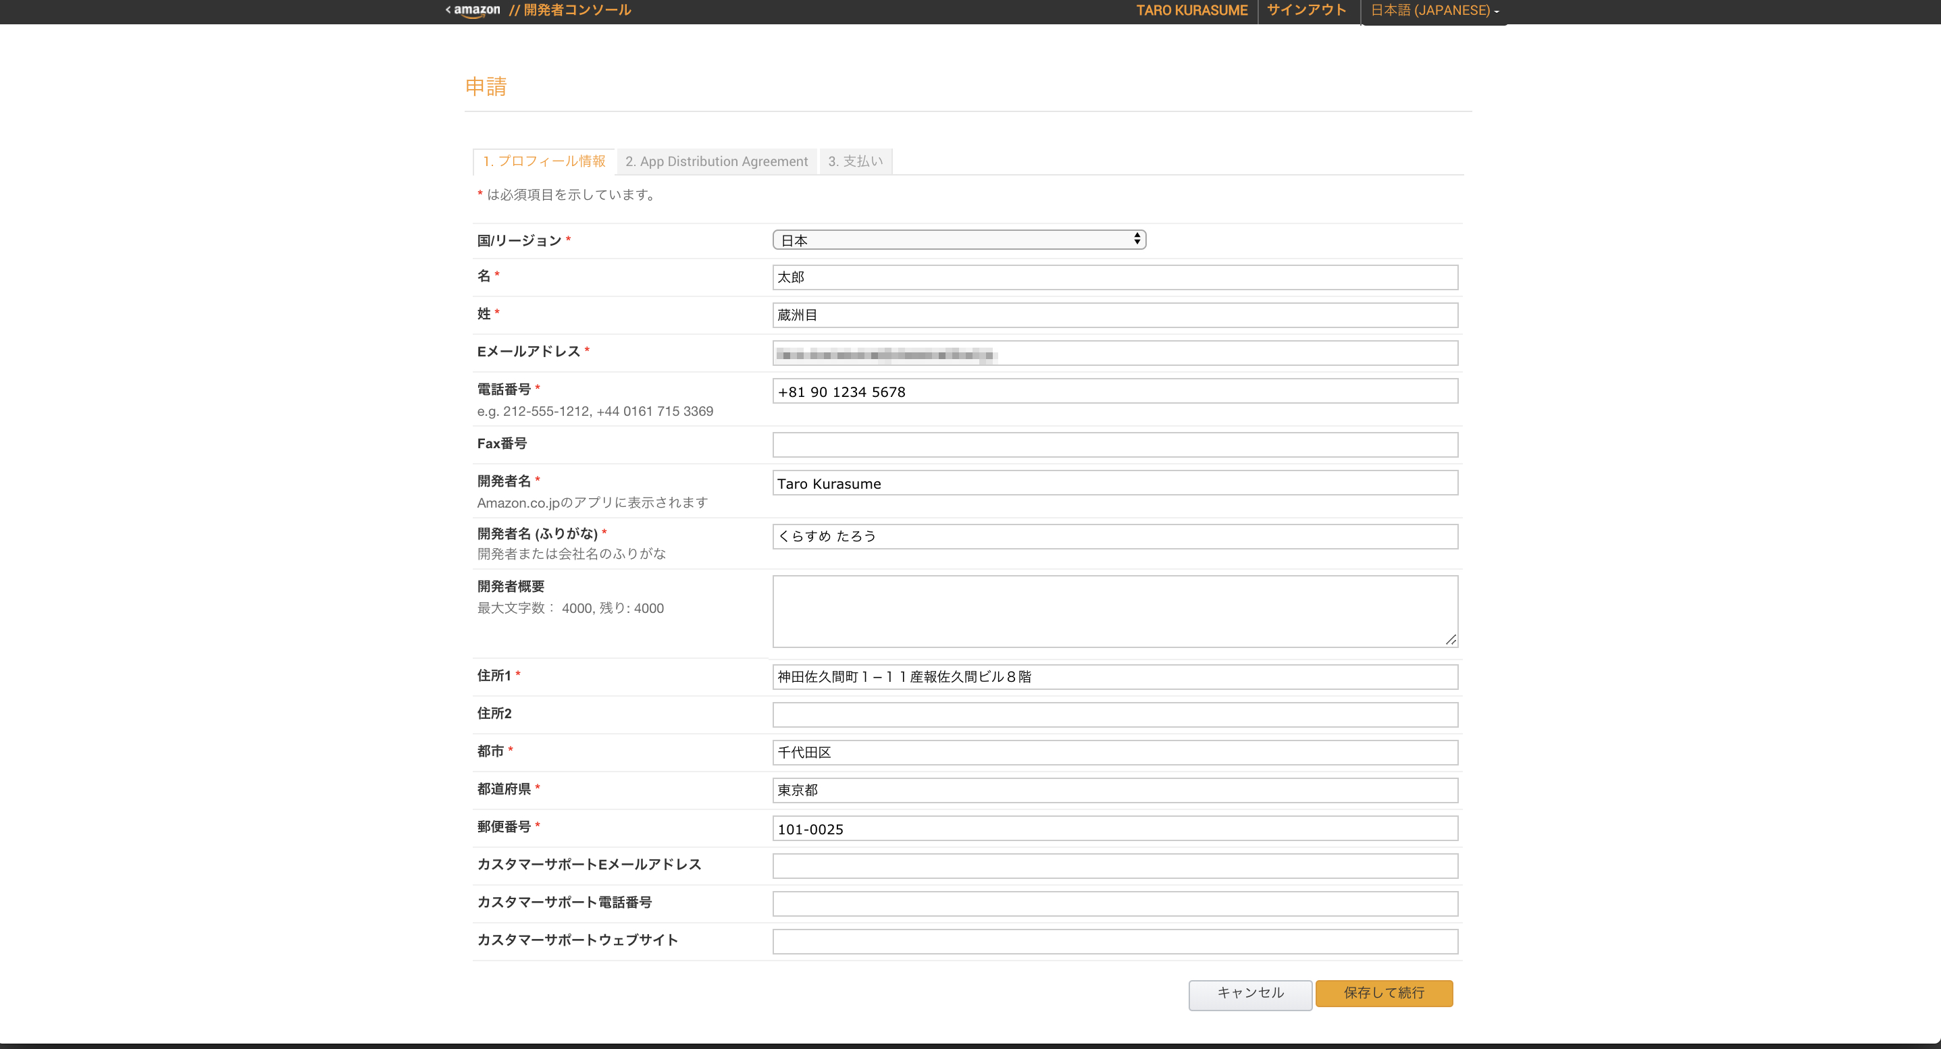The width and height of the screenshot is (1941, 1049).
Task: Click the 開発者名 field with Taro Kurasume
Action: click(x=1114, y=483)
